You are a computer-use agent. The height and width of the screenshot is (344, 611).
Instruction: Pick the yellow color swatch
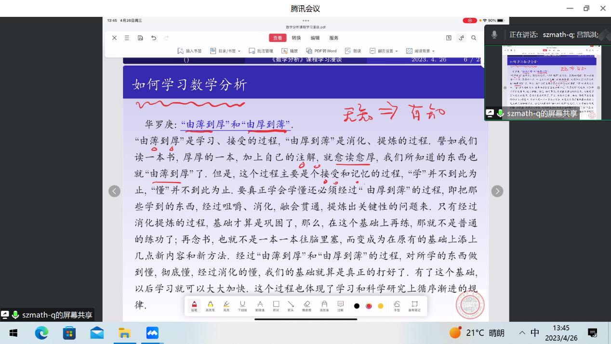[381, 306]
